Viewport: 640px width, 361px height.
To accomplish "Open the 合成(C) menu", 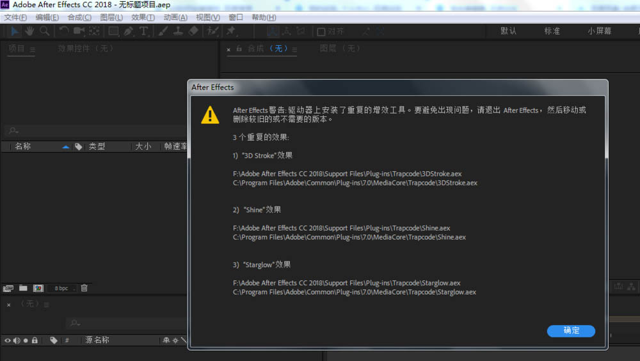I will point(79,17).
